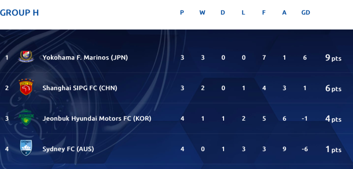Click the F goals-for column header
Screen dimensions: 353x169
264,13
